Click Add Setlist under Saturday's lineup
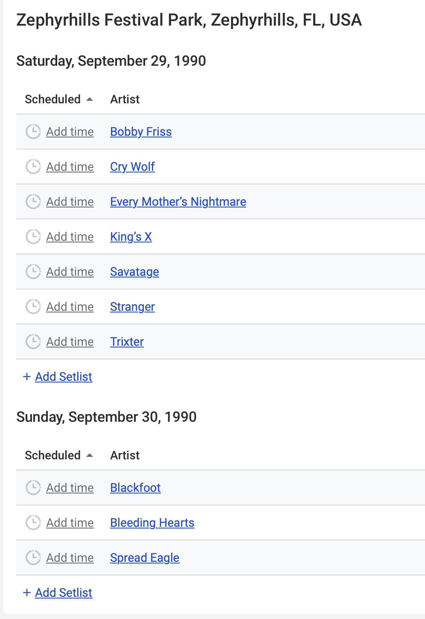425x619 pixels. click(64, 377)
